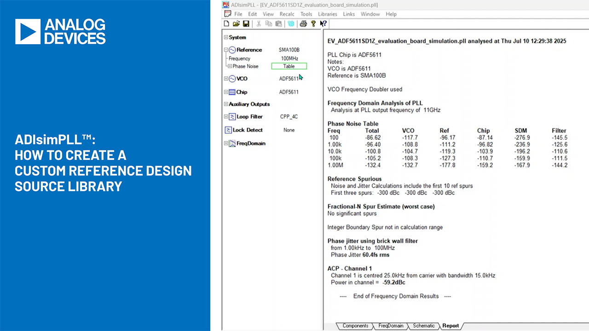Click the yellow question mark Help icon
Viewport: 589px width, 331px height.
pos(313,23)
